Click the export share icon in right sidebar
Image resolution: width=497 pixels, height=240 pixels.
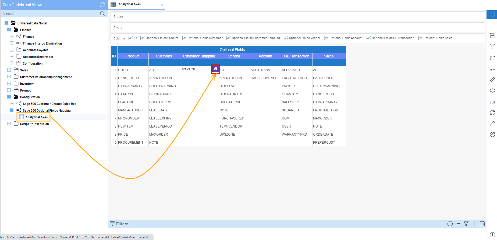492,58
